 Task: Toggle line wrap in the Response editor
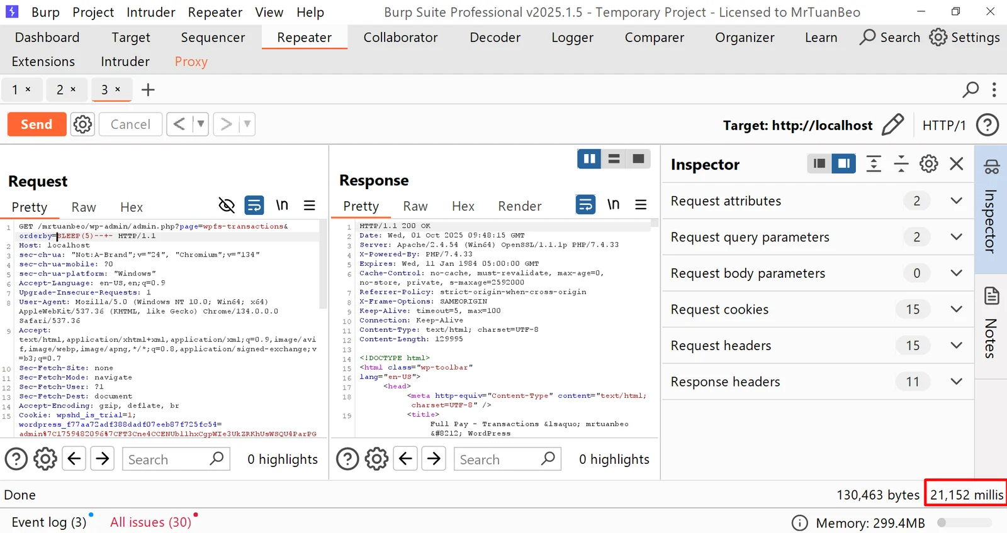click(585, 204)
